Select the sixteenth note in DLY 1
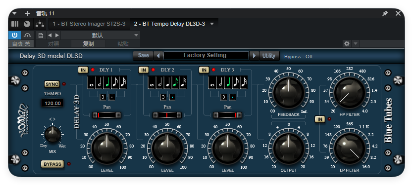 pyautogui.click(x=123, y=82)
